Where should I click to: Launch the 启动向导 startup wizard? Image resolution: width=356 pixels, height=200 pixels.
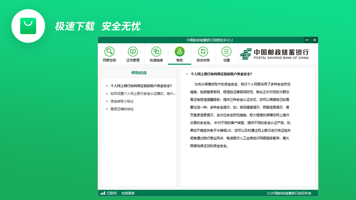tap(203, 54)
